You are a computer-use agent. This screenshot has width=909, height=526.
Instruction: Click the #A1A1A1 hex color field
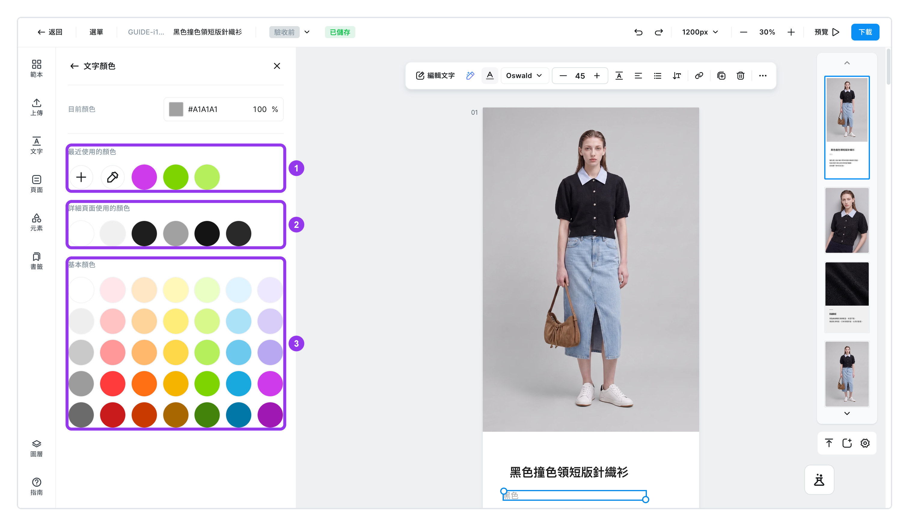pos(203,109)
